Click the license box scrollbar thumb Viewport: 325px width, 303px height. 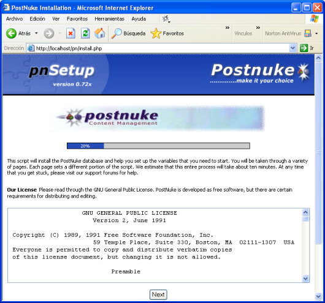point(305,219)
